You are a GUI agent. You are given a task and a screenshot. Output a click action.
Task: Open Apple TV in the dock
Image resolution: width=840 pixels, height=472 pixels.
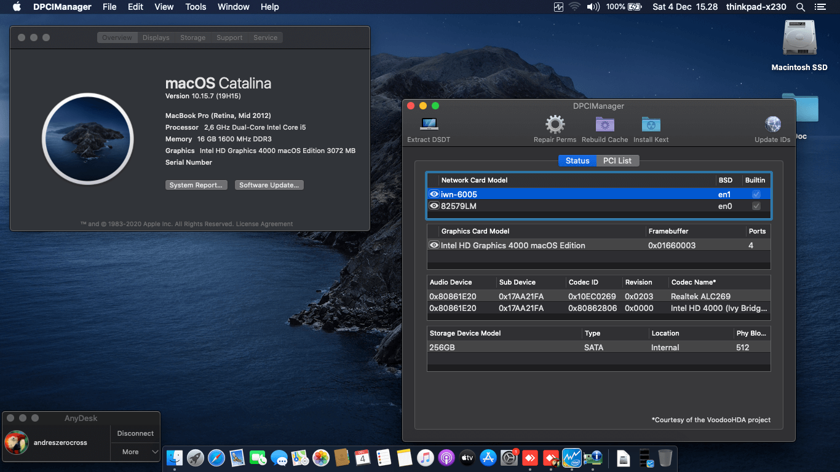467,457
